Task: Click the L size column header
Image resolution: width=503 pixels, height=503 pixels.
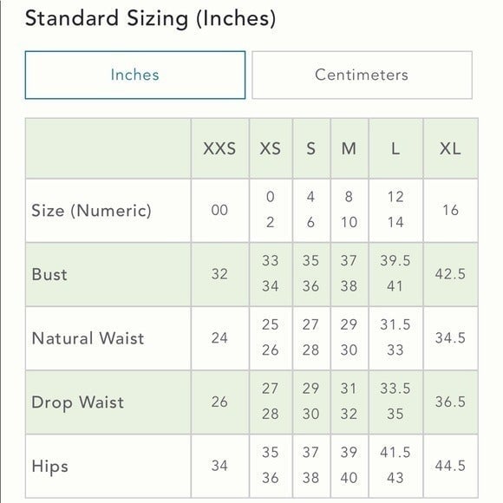Action: point(395,148)
